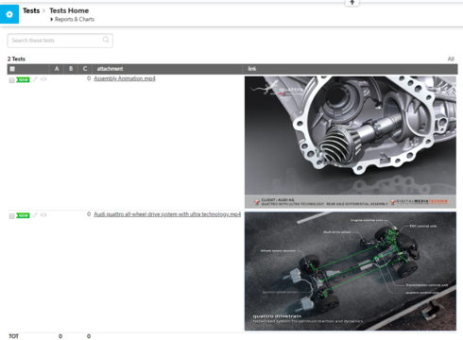Image resolution: width=463 pixels, height=340 pixels.
Task: Sort by the link column header
Action: 252,69
